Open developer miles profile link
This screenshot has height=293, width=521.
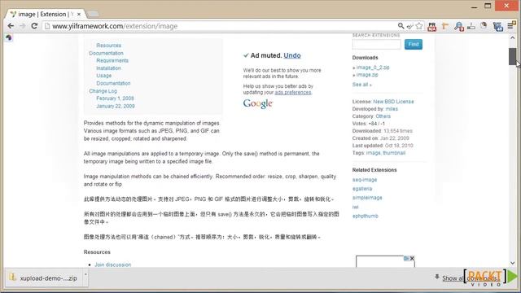[x=392, y=109]
